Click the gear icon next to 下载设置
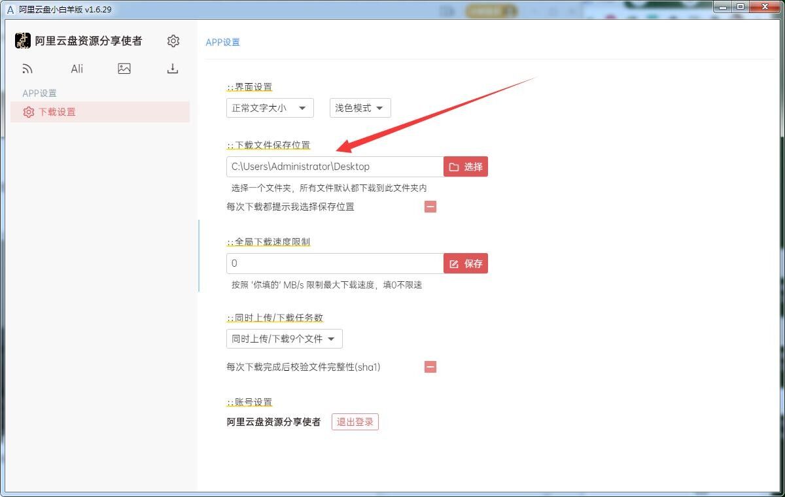785x497 pixels. (x=28, y=112)
